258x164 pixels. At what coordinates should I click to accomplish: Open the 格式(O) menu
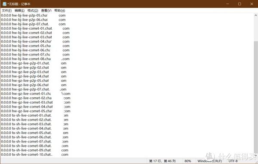[x=33, y=10]
